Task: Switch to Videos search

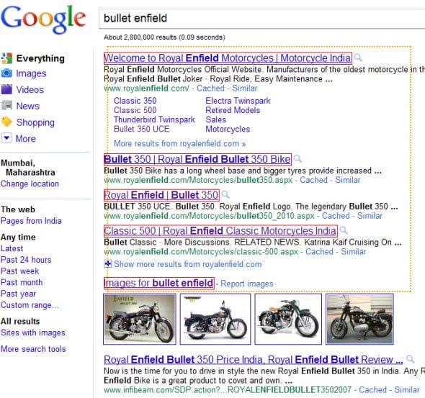Action: (x=30, y=90)
